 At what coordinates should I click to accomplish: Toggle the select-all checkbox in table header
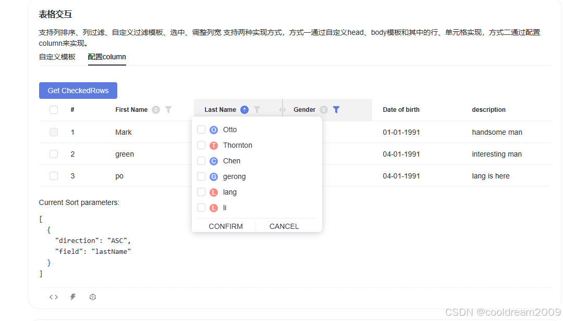point(53,109)
